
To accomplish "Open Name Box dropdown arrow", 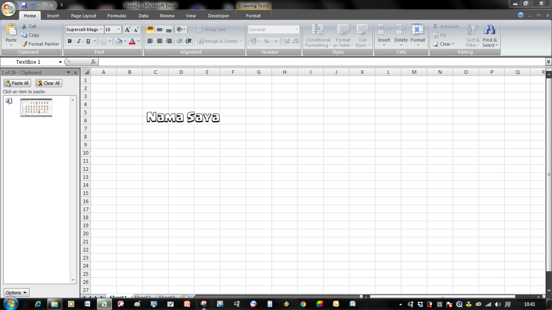I will (x=60, y=62).
